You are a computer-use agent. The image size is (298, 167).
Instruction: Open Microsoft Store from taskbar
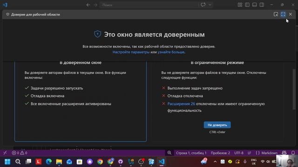80,162
